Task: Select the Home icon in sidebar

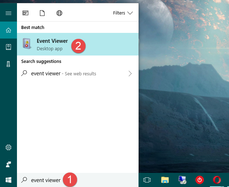Action: [8, 30]
